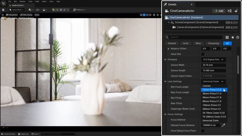Collapse the Focus Settings section
Viewport: 242px width, 136px height.
coord(165,114)
